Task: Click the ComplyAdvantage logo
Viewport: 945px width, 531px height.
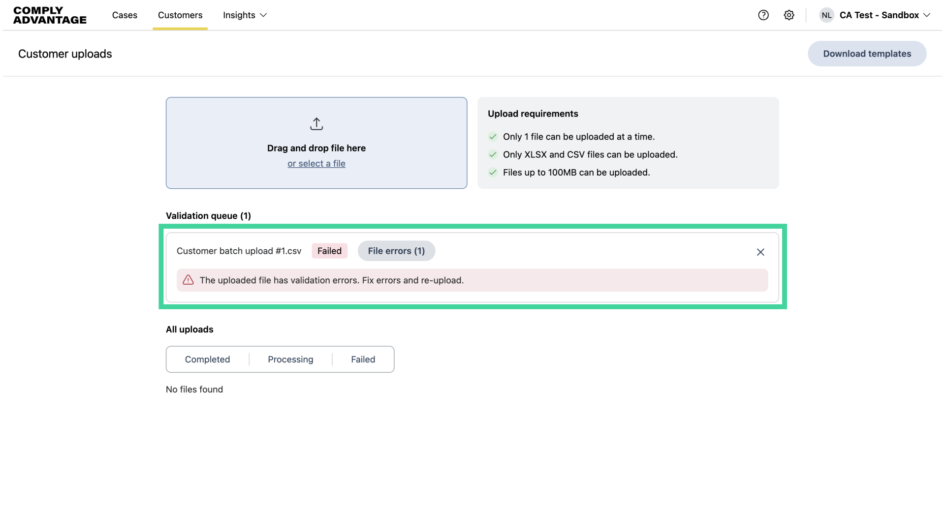Action: pos(50,15)
